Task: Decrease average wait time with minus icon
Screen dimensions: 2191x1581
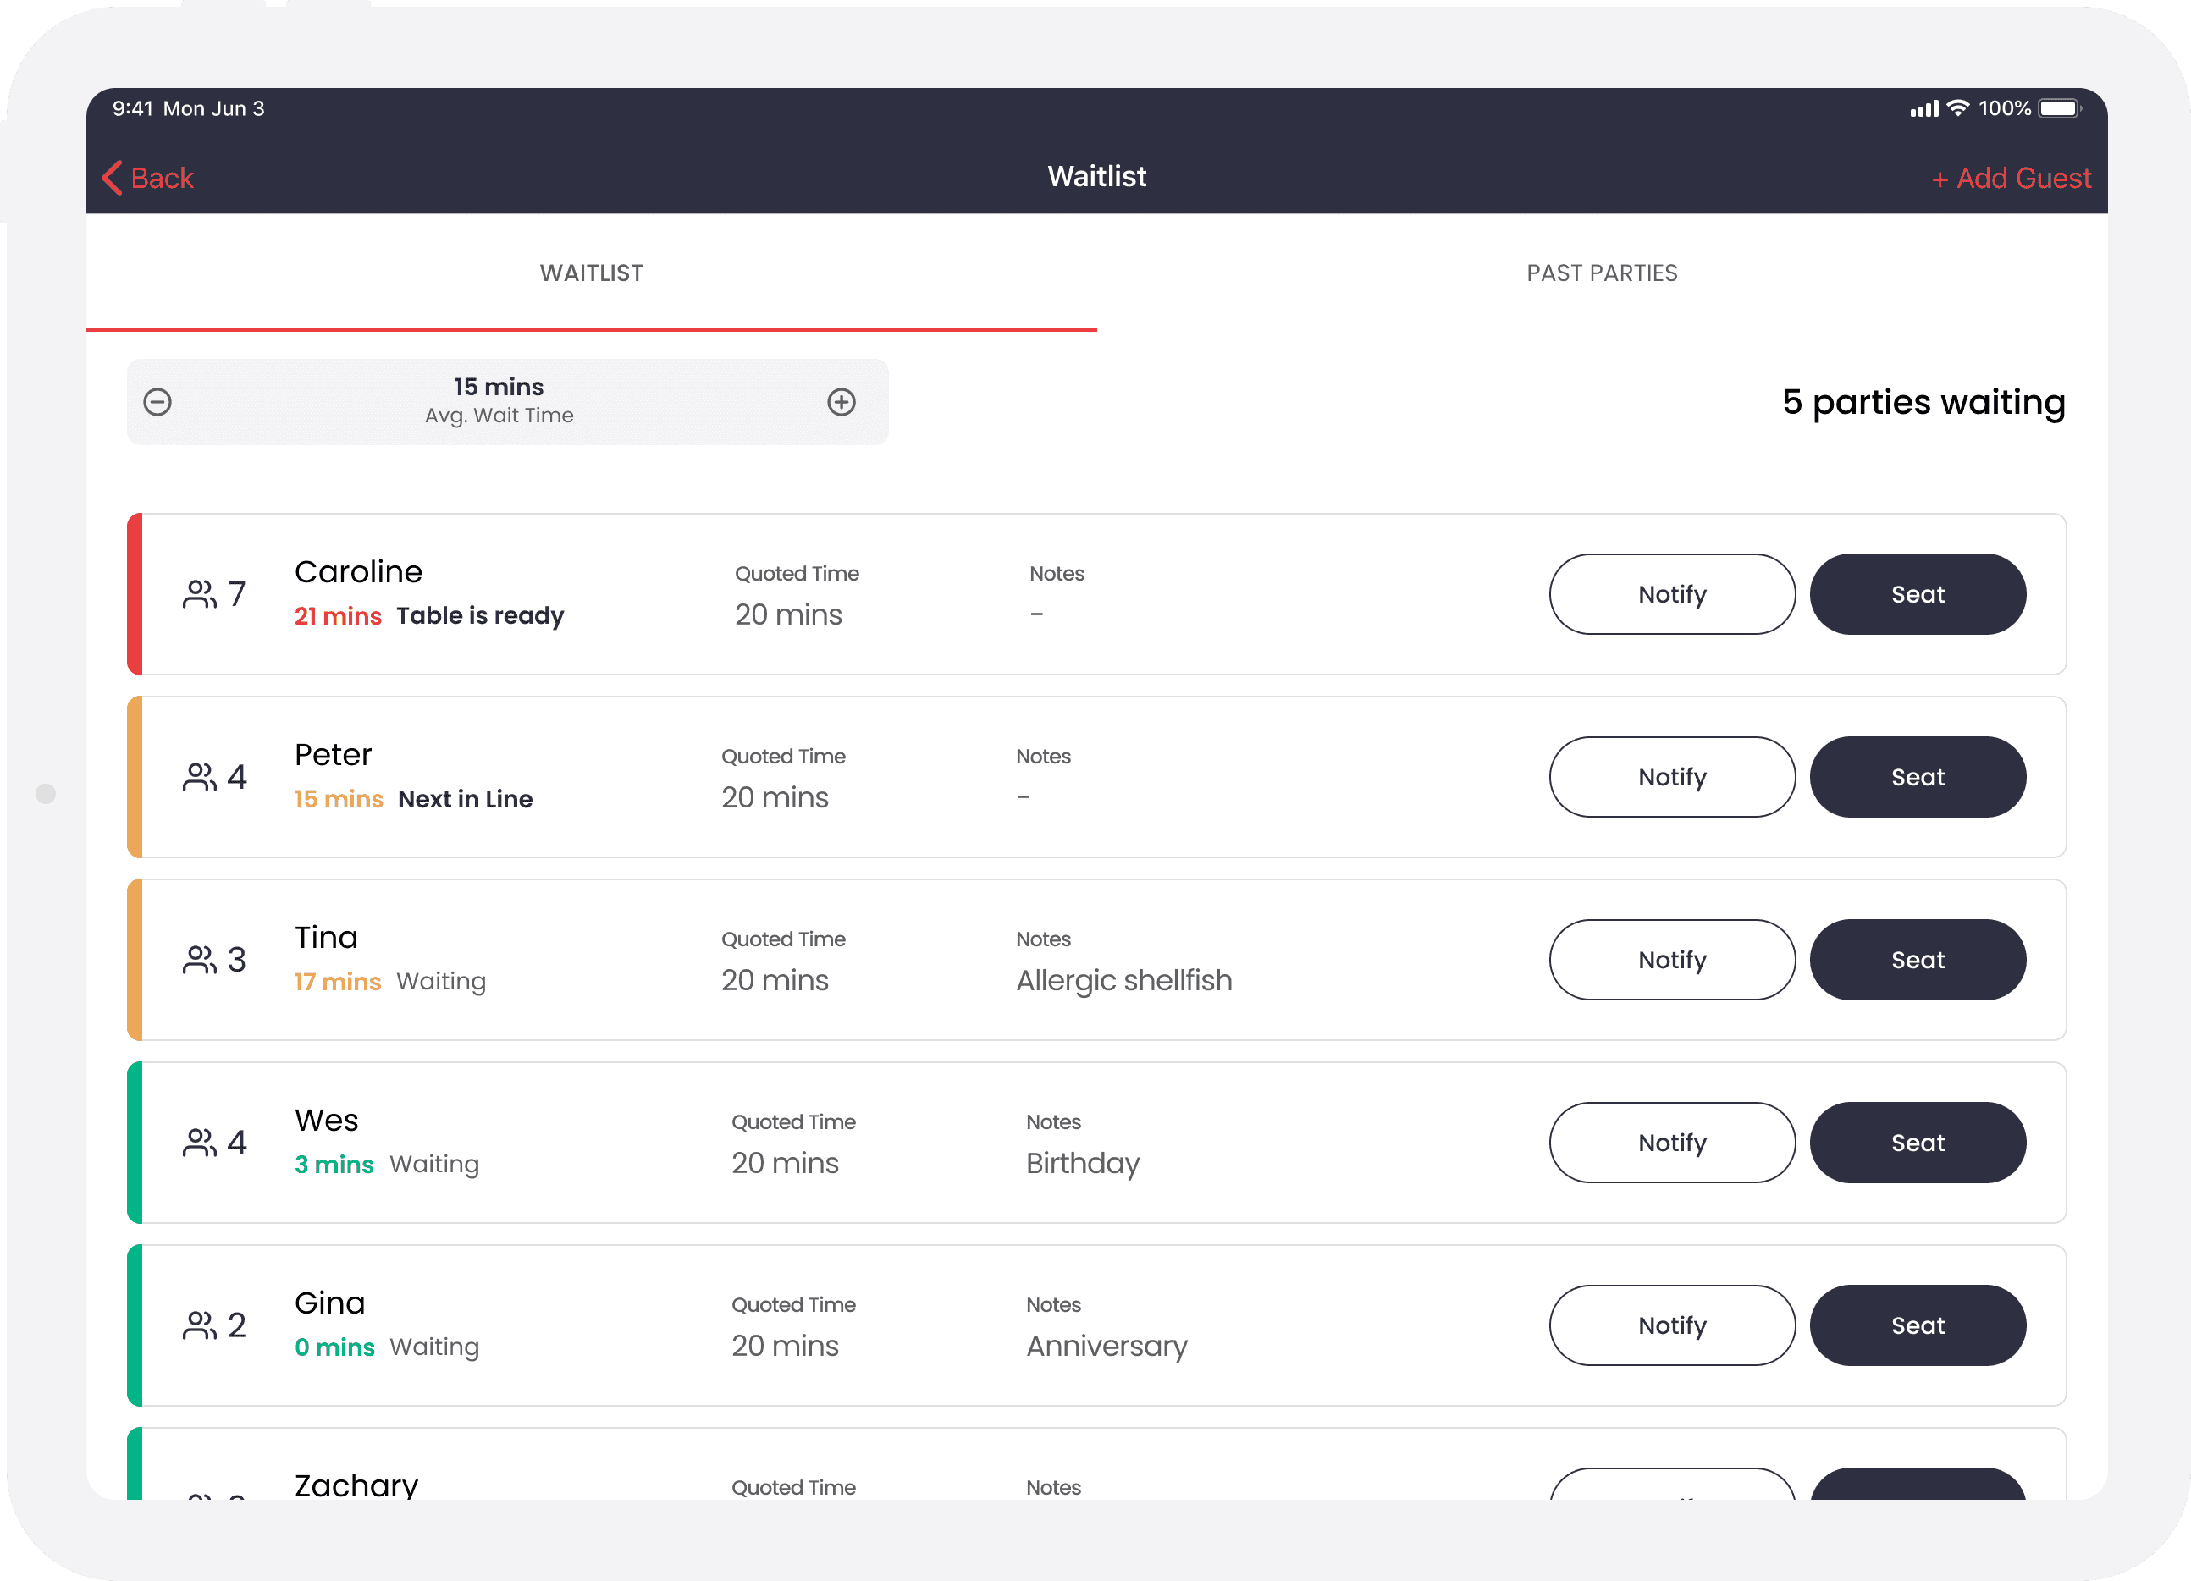Action: pyautogui.click(x=157, y=402)
